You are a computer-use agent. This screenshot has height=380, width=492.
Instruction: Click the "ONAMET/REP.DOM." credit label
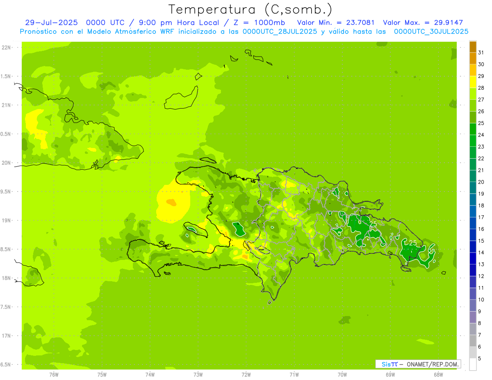tap(433, 364)
